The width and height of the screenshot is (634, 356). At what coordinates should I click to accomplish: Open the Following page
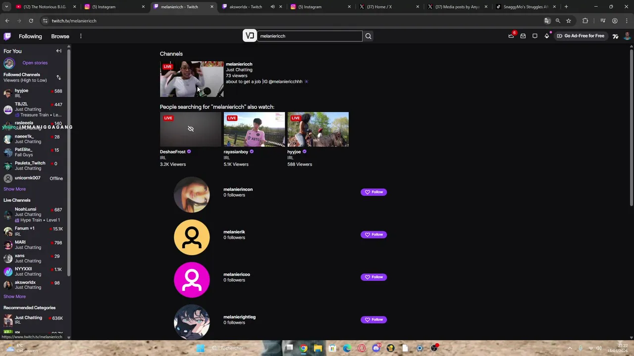(30, 36)
